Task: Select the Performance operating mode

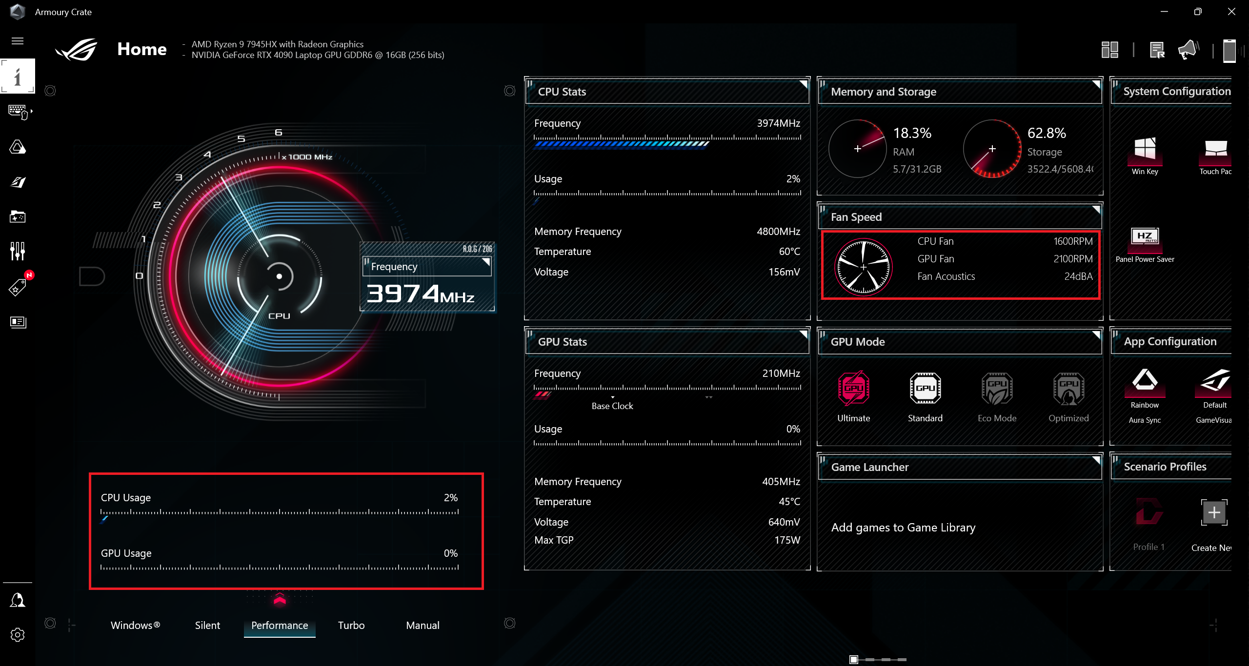Action: click(280, 626)
